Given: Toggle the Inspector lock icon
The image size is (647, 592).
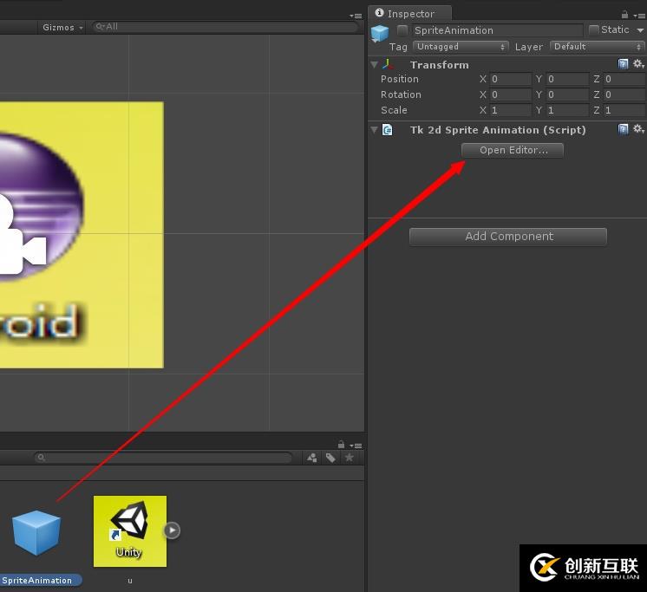Looking at the screenshot, I should coord(624,15).
